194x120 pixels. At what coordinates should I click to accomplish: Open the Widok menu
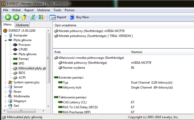[16, 10]
